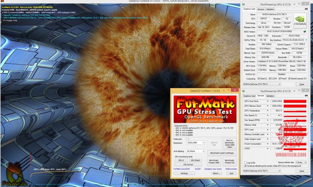Open the FurMark Resolution dropdown
This screenshot has width=313, height=187.
point(196,143)
